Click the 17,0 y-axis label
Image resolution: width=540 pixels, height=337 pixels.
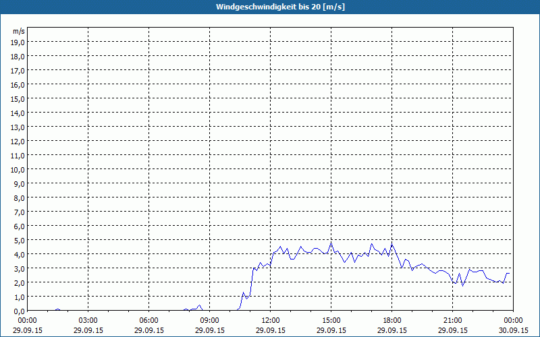click(18, 71)
